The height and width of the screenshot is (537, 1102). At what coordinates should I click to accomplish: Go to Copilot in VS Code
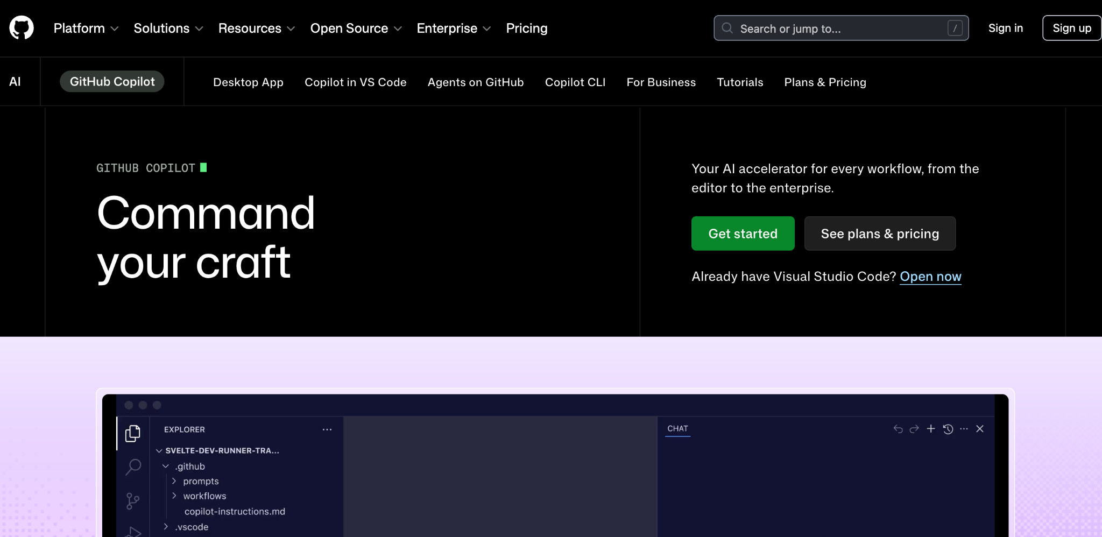click(x=355, y=82)
